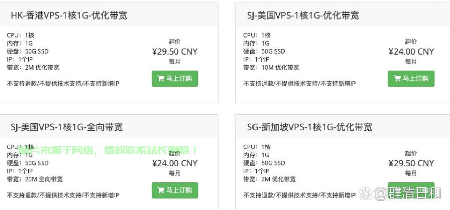This screenshot has width=450, height=210.
Task: Click the Toutiao logo watermark icon
Action: click(x=365, y=194)
